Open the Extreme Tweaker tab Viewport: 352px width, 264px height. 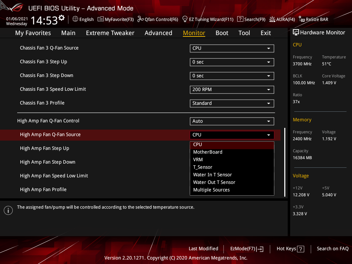110,33
